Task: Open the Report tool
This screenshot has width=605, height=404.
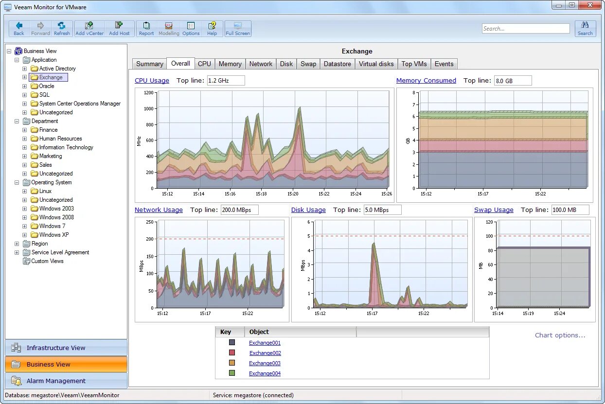Action: (x=146, y=26)
